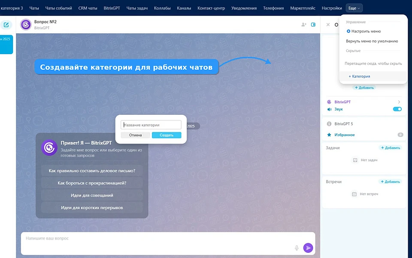Viewport: 412px width, 258px height.
Task: Click the Название категории input field
Action: coord(151,125)
